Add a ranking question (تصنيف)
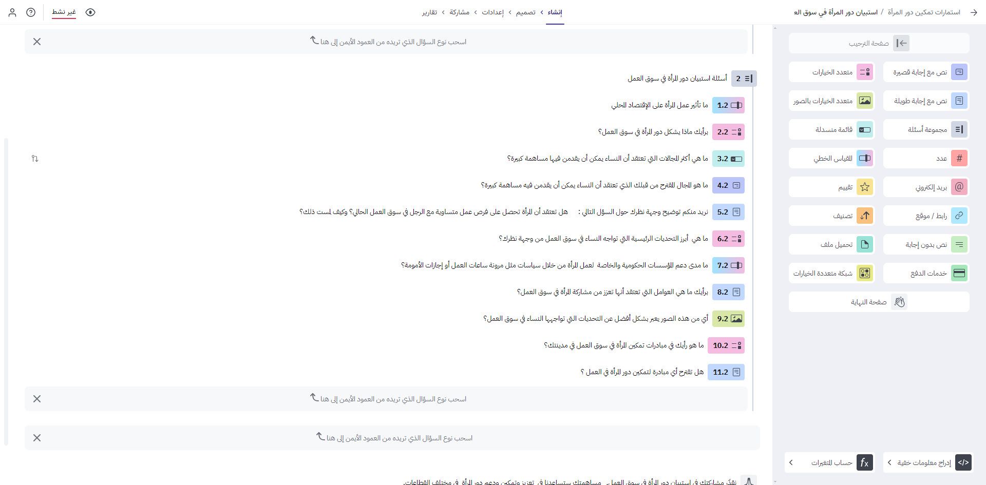 coord(831,216)
